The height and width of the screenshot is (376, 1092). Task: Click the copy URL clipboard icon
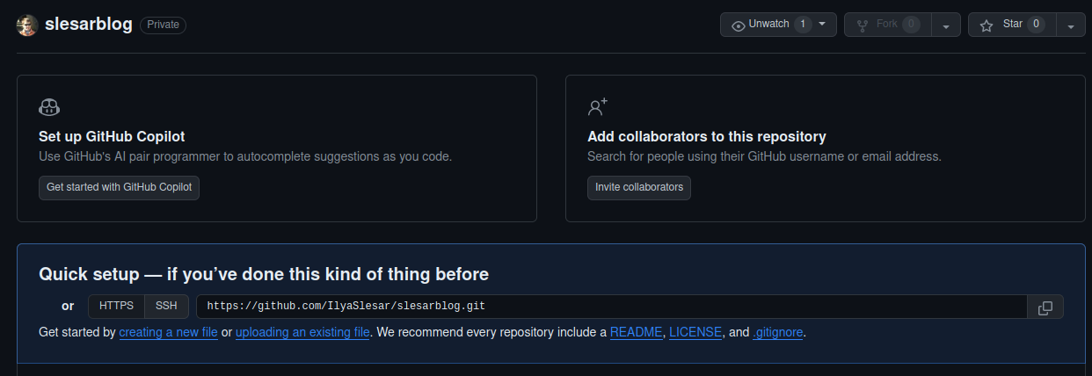point(1045,307)
